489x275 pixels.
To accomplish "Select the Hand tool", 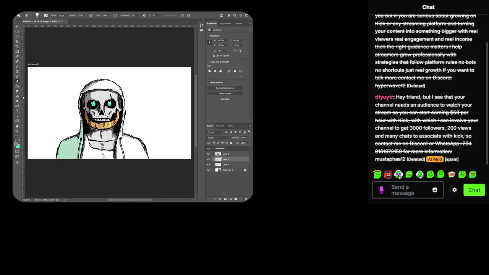I will pyautogui.click(x=17, y=126).
